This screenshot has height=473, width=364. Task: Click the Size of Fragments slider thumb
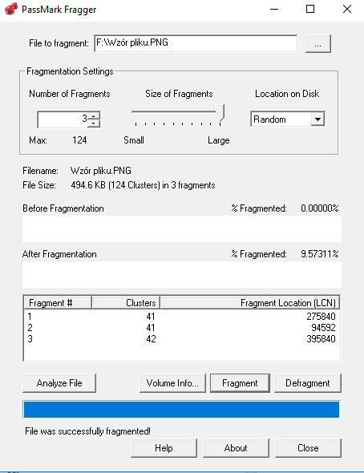(220, 115)
